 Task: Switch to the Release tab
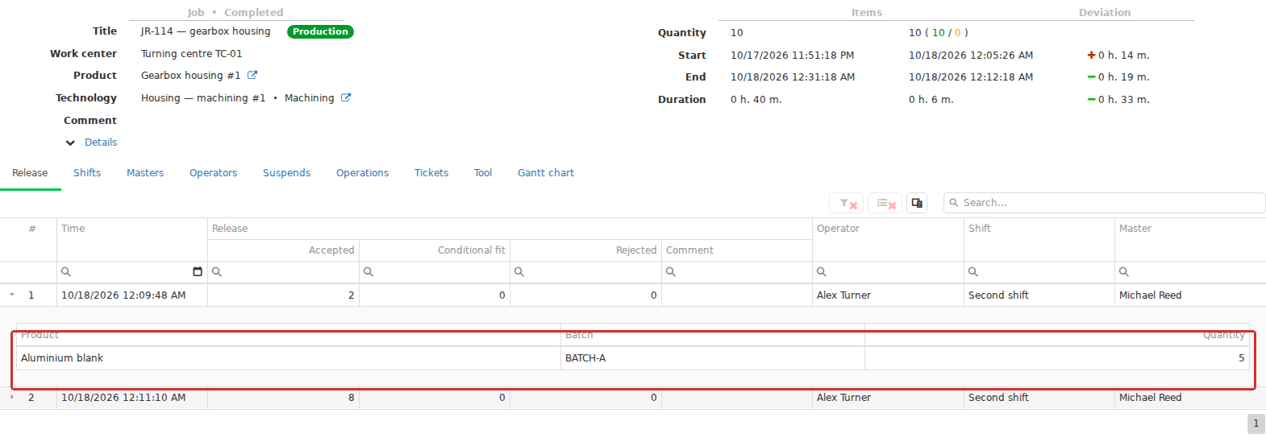click(30, 173)
